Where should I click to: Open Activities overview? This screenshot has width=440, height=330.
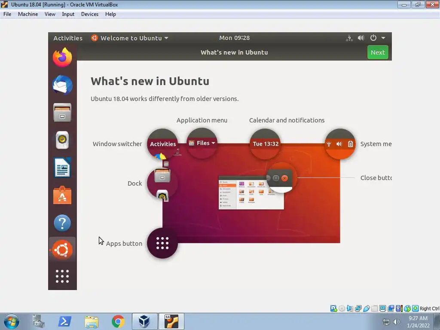pyautogui.click(x=68, y=38)
